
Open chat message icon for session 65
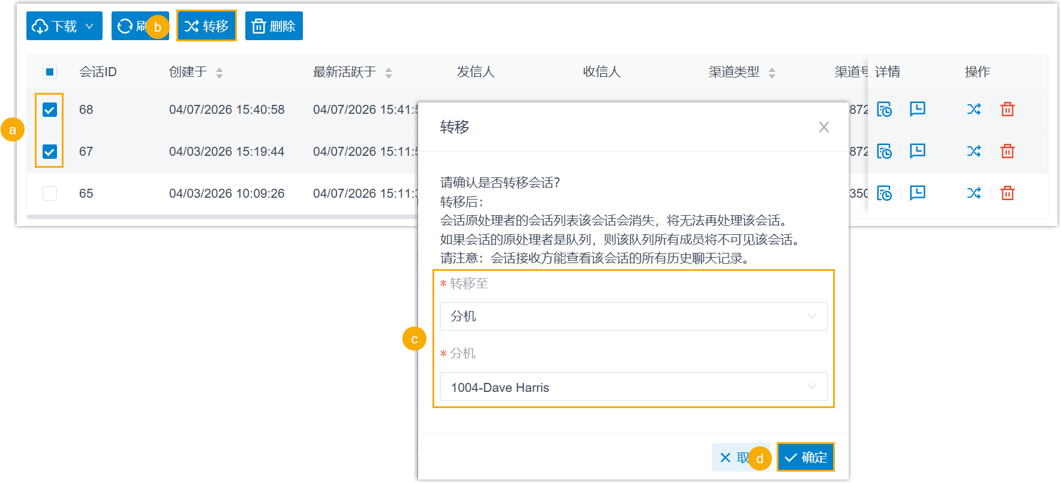pyautogui.click(x=917, y=193)
